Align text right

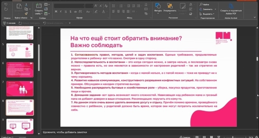[x=123, y=11]
